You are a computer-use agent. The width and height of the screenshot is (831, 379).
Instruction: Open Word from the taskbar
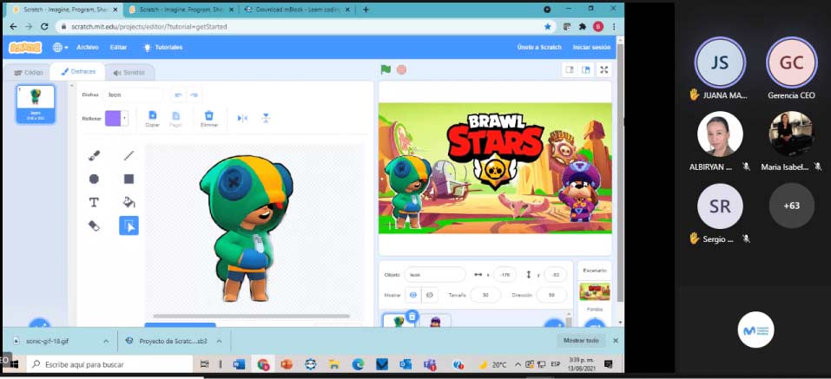(239, 364)
